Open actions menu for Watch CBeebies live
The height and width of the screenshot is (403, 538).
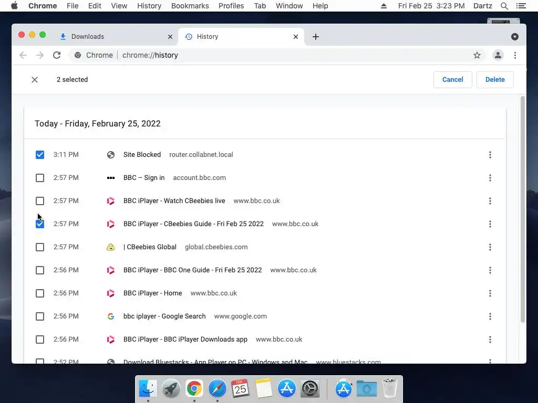(x=490, y=201)
